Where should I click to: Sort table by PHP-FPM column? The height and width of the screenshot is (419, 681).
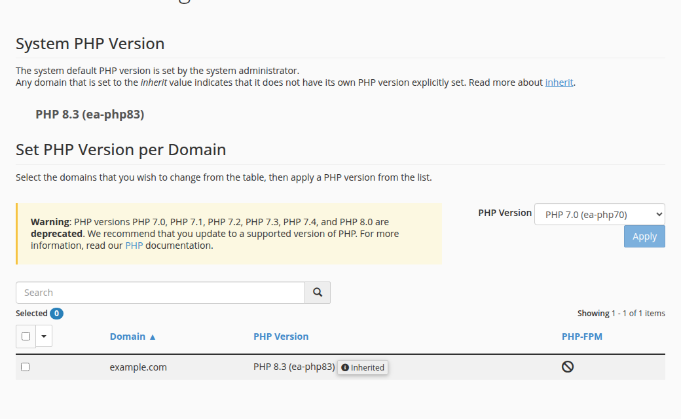[582, 337]
